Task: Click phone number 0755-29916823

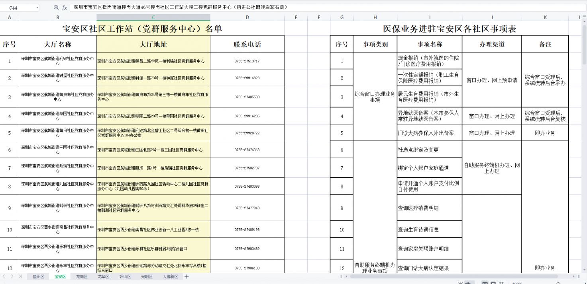Action: pyautogui.click(x=247, y=78)
